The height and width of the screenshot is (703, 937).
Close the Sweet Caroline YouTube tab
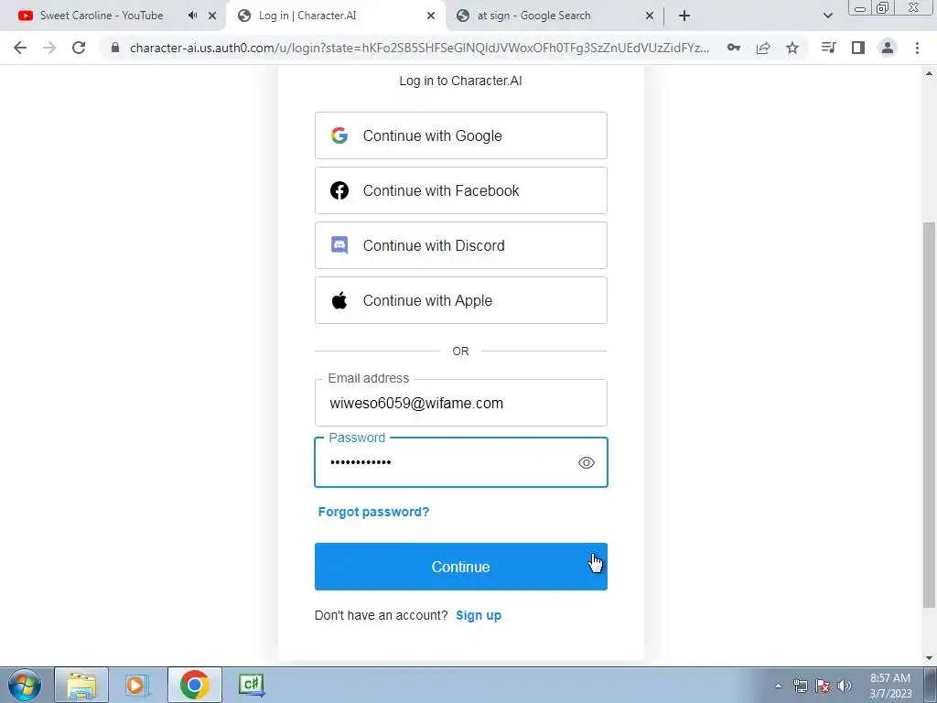click(212, 16)
